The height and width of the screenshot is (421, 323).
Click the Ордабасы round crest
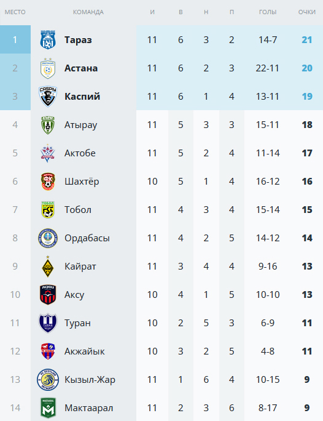(48, 238)
